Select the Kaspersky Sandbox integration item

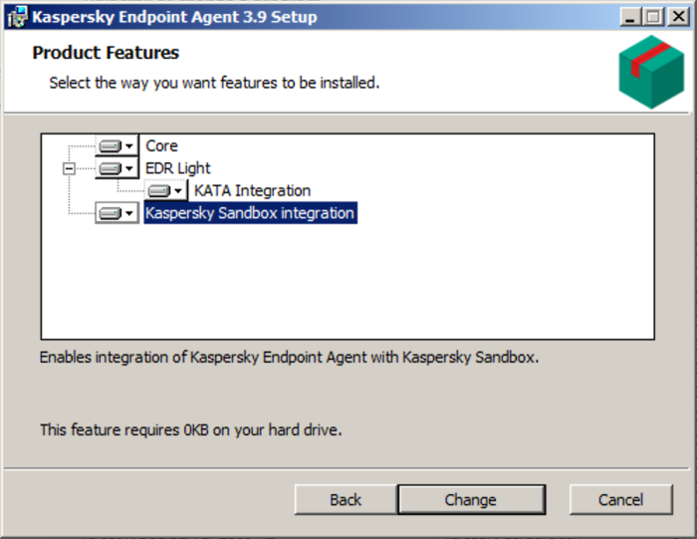pyautogui.click(x=250, y=213)
